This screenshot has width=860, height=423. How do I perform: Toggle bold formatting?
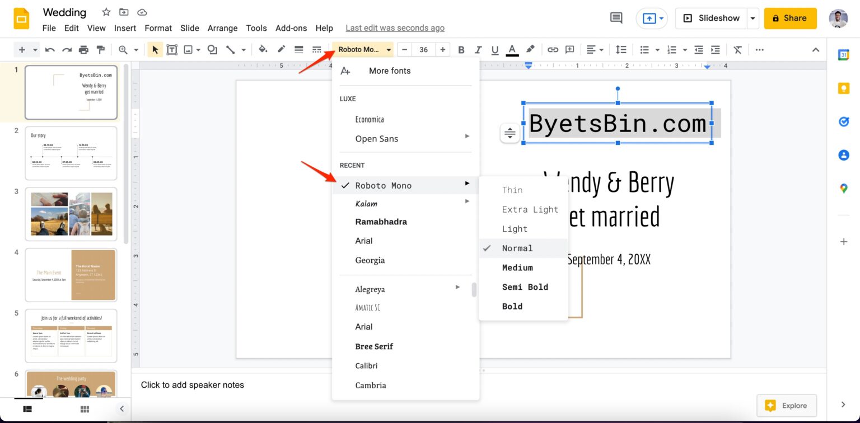point(461,49)
